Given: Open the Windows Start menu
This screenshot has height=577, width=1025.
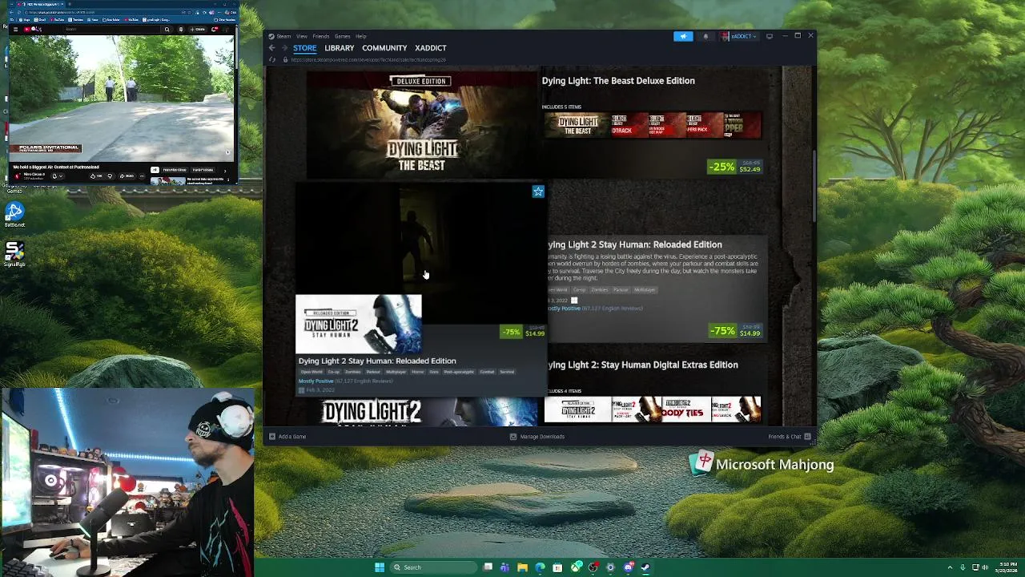Looking at the screenshot, I should pos(380,567).
